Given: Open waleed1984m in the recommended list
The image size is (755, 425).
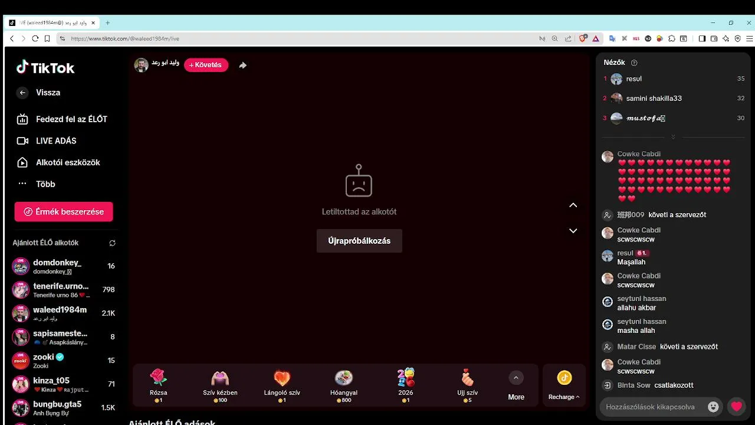Looking at the screenshot, I should coord(64,313).
